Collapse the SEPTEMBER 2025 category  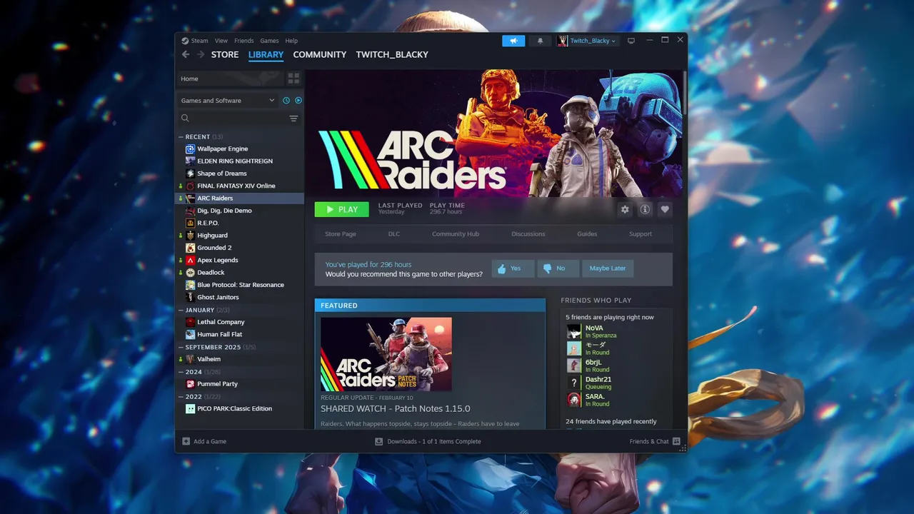[x=181, y=347]
